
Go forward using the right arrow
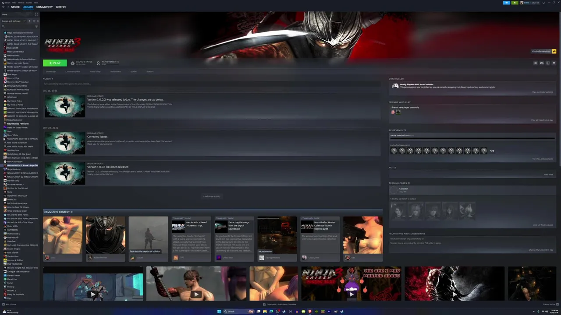pyautogui.click(x=7, y=7)
